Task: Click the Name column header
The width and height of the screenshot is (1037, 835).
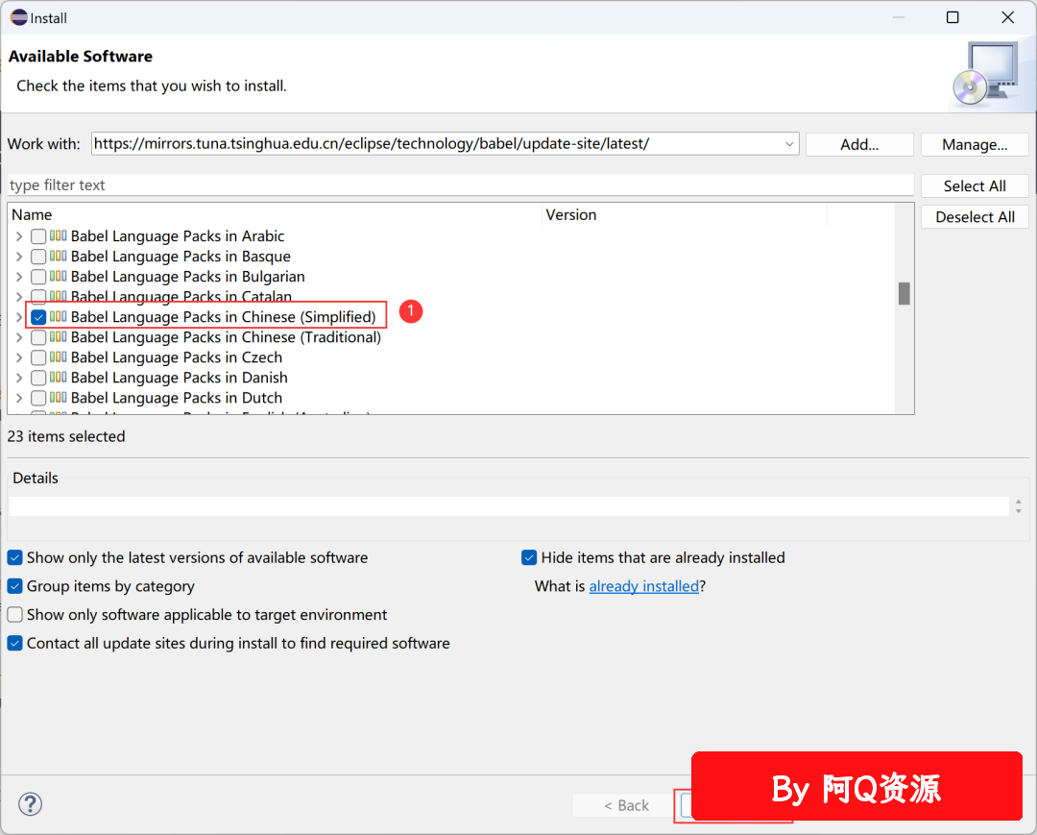Action: (274, 214)
